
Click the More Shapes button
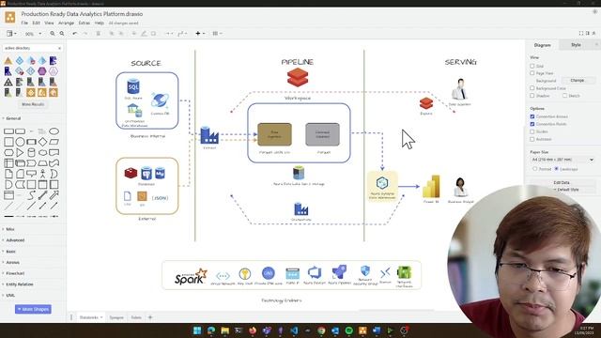pyautogui.click(x=33, y=309)
